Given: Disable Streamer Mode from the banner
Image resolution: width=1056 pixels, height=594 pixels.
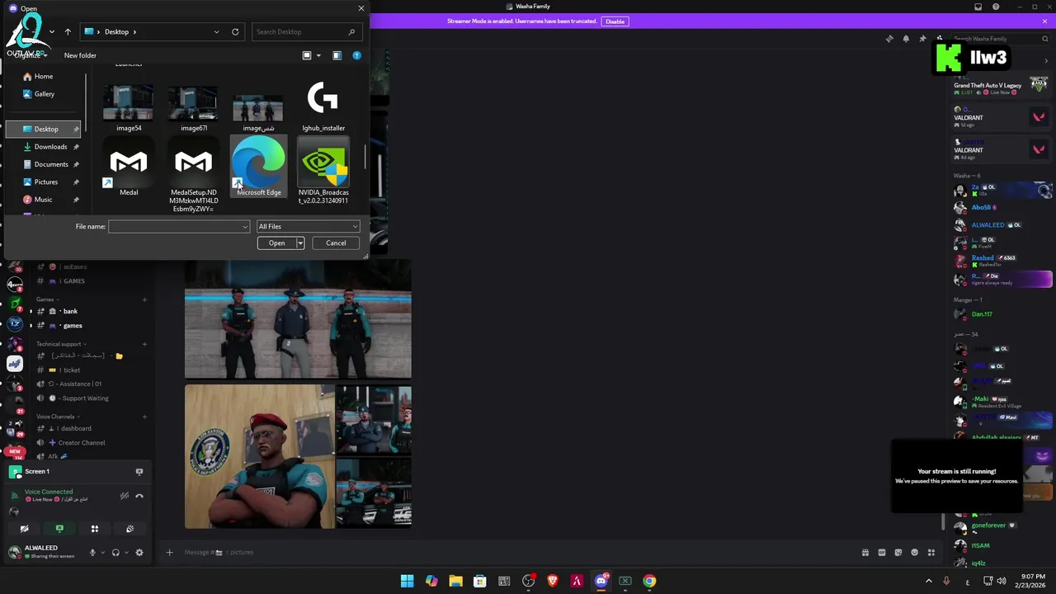Looking at the screenshot, I should click(x=615, y=21).
